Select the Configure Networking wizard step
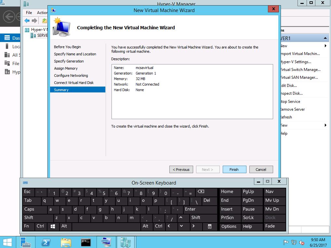Viewport: 331px width, 248px height. [71, 76]
